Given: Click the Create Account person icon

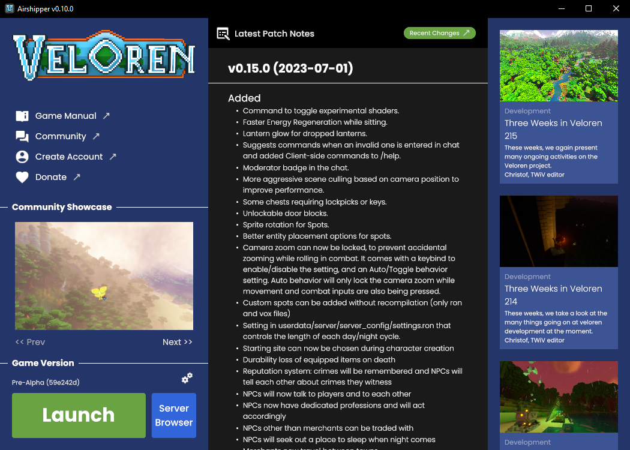Looking at the screenshot, I should point(22,157).
